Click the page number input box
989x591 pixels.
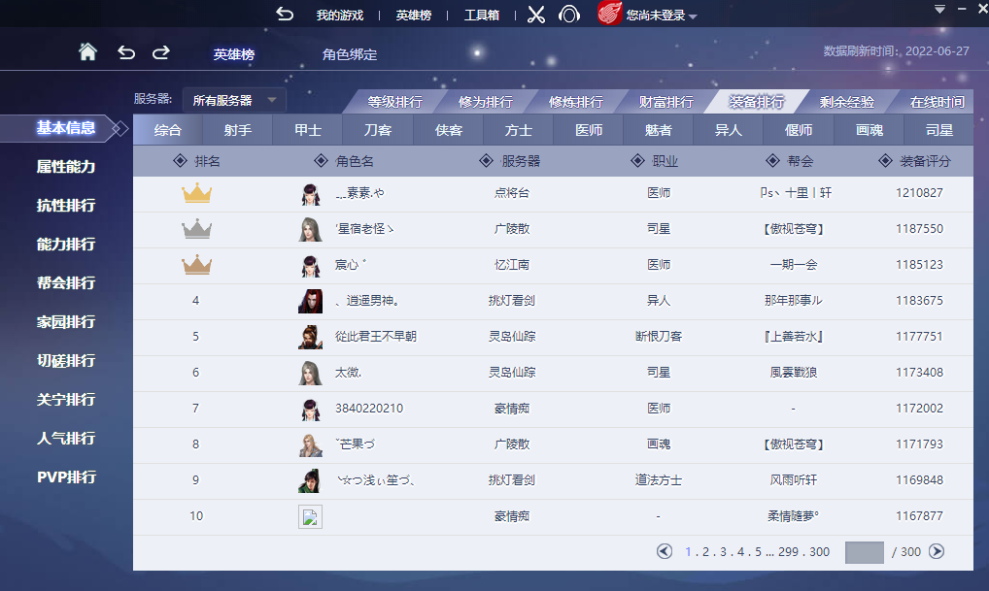click(x=864, y=552)
